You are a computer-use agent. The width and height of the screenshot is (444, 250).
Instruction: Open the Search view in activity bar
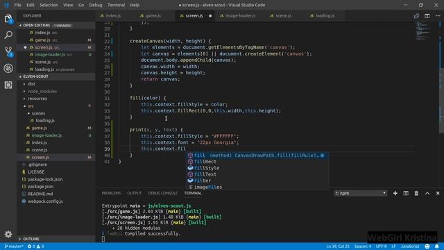[8, 35]
